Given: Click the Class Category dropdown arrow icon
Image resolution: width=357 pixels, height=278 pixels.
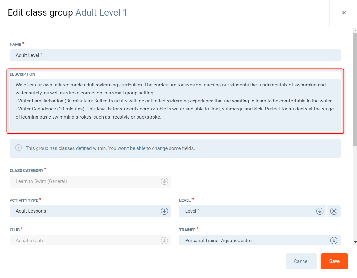Looking at the screenshot, I should 164,181.
